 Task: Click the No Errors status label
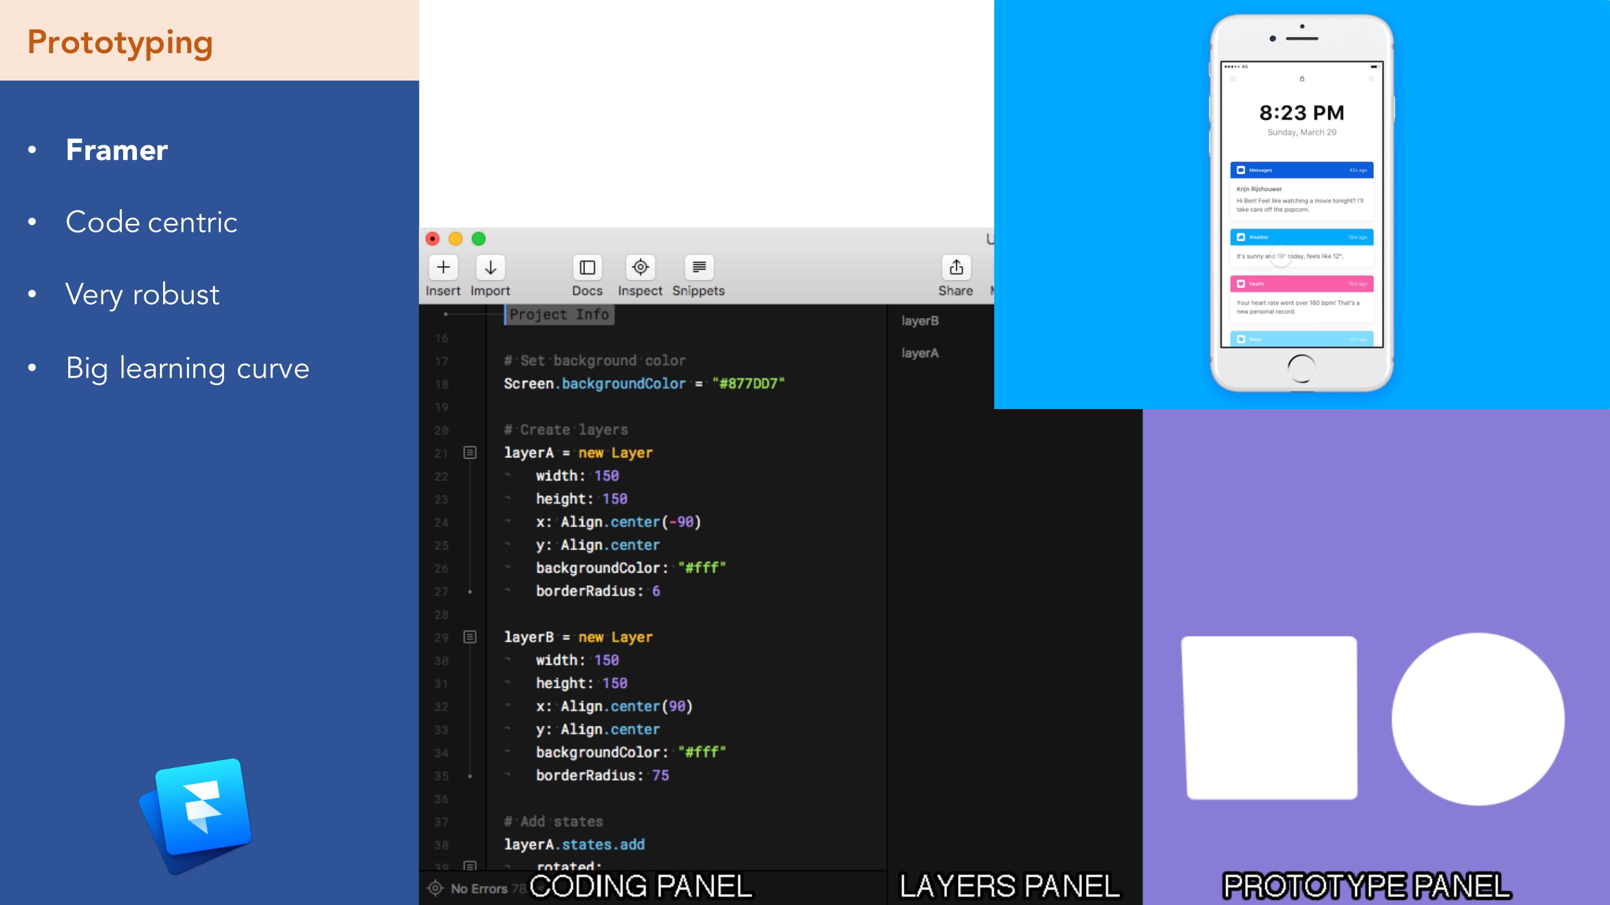479,888
